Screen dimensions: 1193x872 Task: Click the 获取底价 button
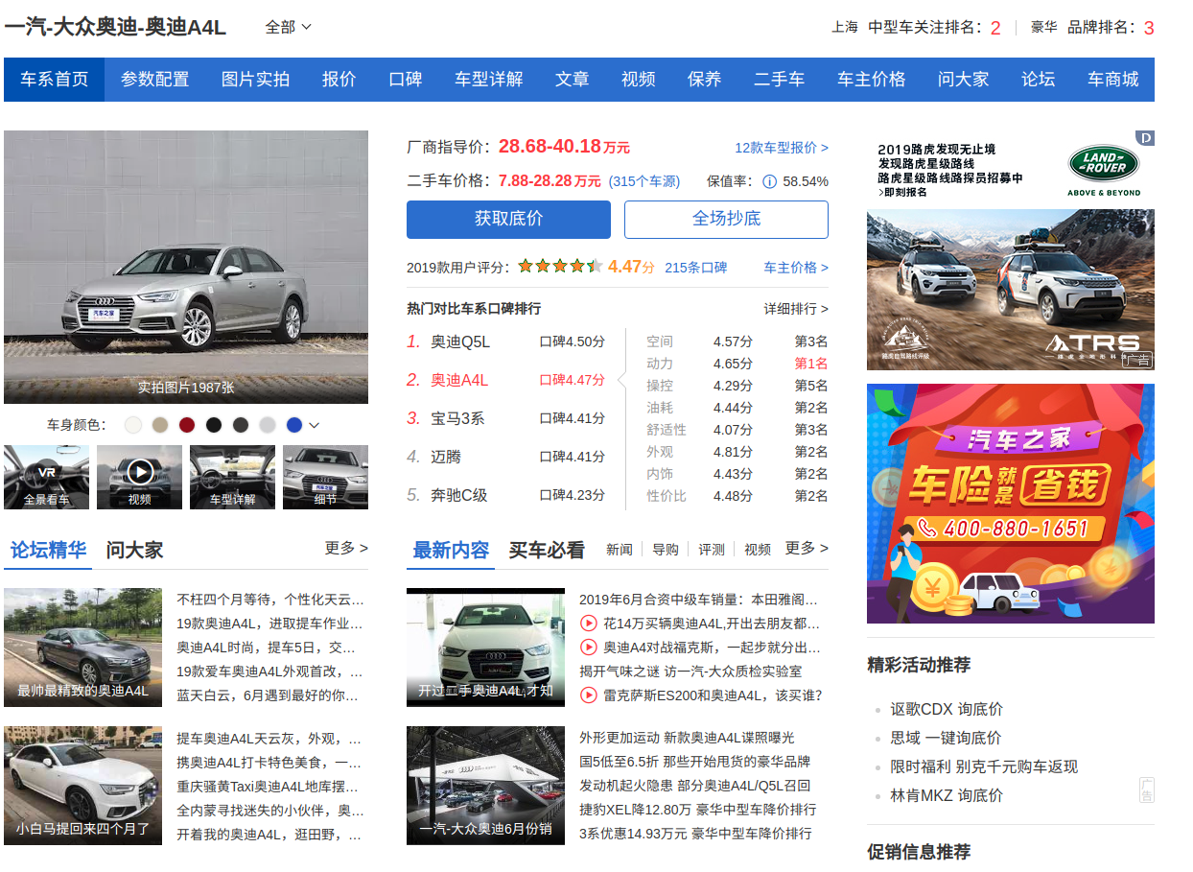pos(508,219)
